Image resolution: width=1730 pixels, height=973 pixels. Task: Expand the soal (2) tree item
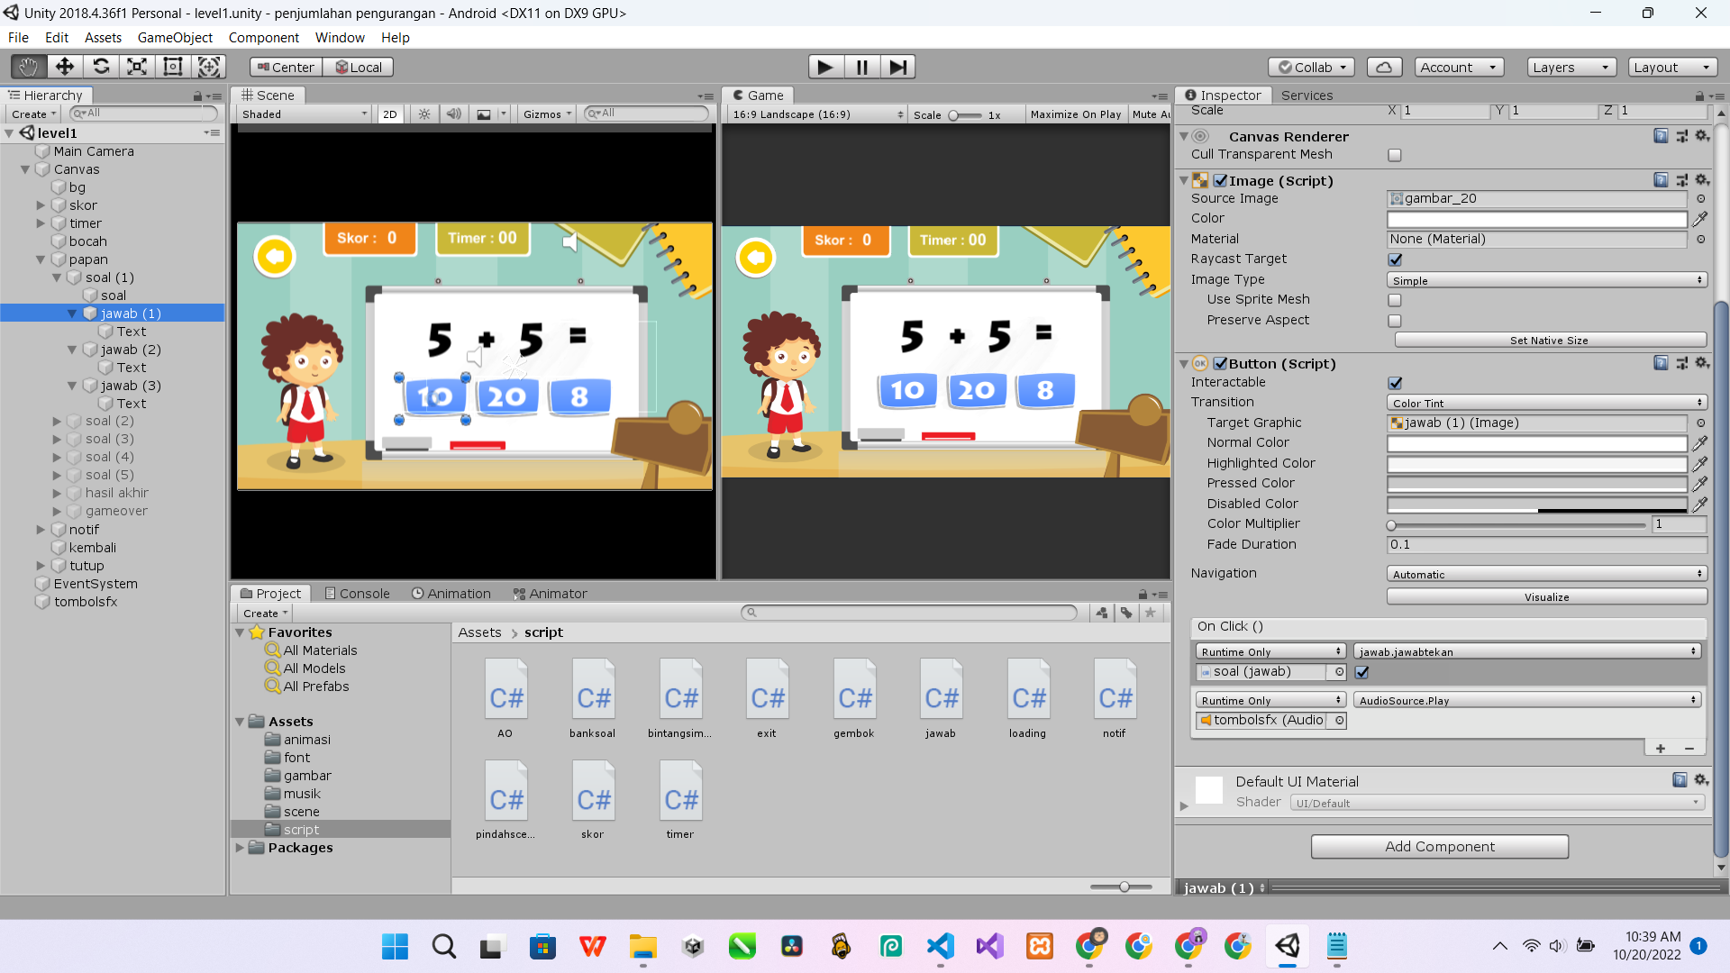(x=58, y=422)
